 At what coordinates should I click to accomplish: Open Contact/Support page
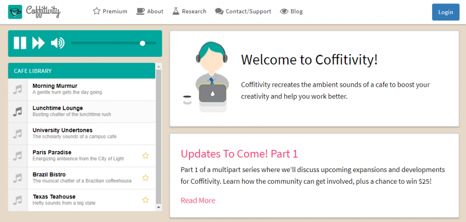pos(243,11)
